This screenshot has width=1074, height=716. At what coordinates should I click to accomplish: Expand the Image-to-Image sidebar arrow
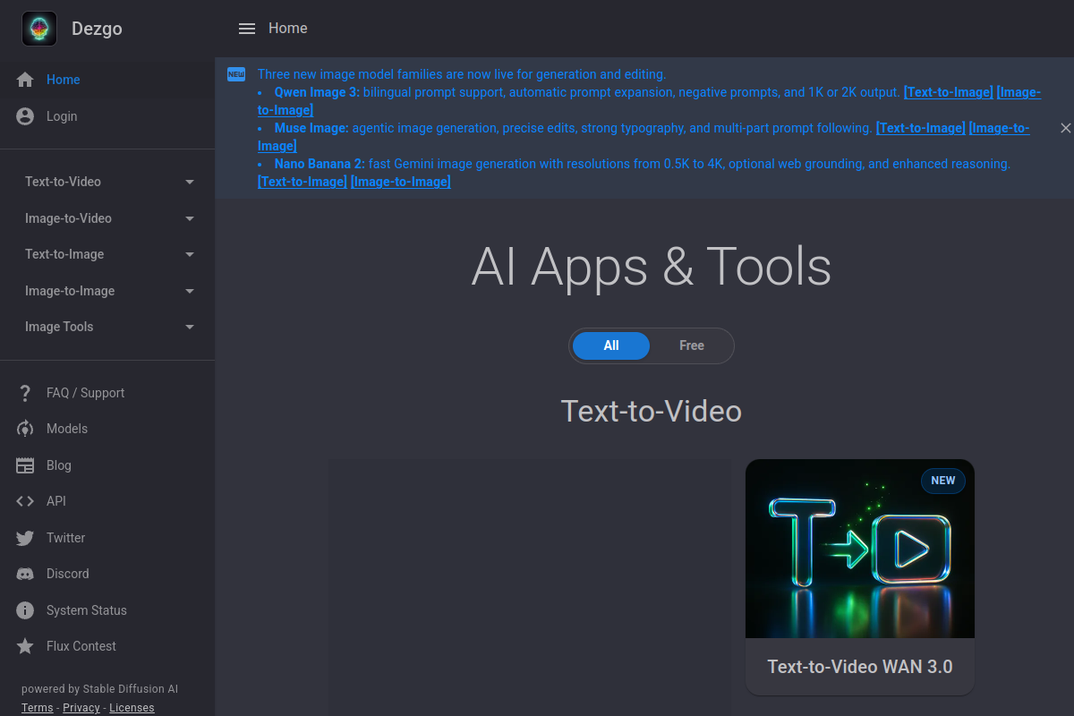[190, 291]
